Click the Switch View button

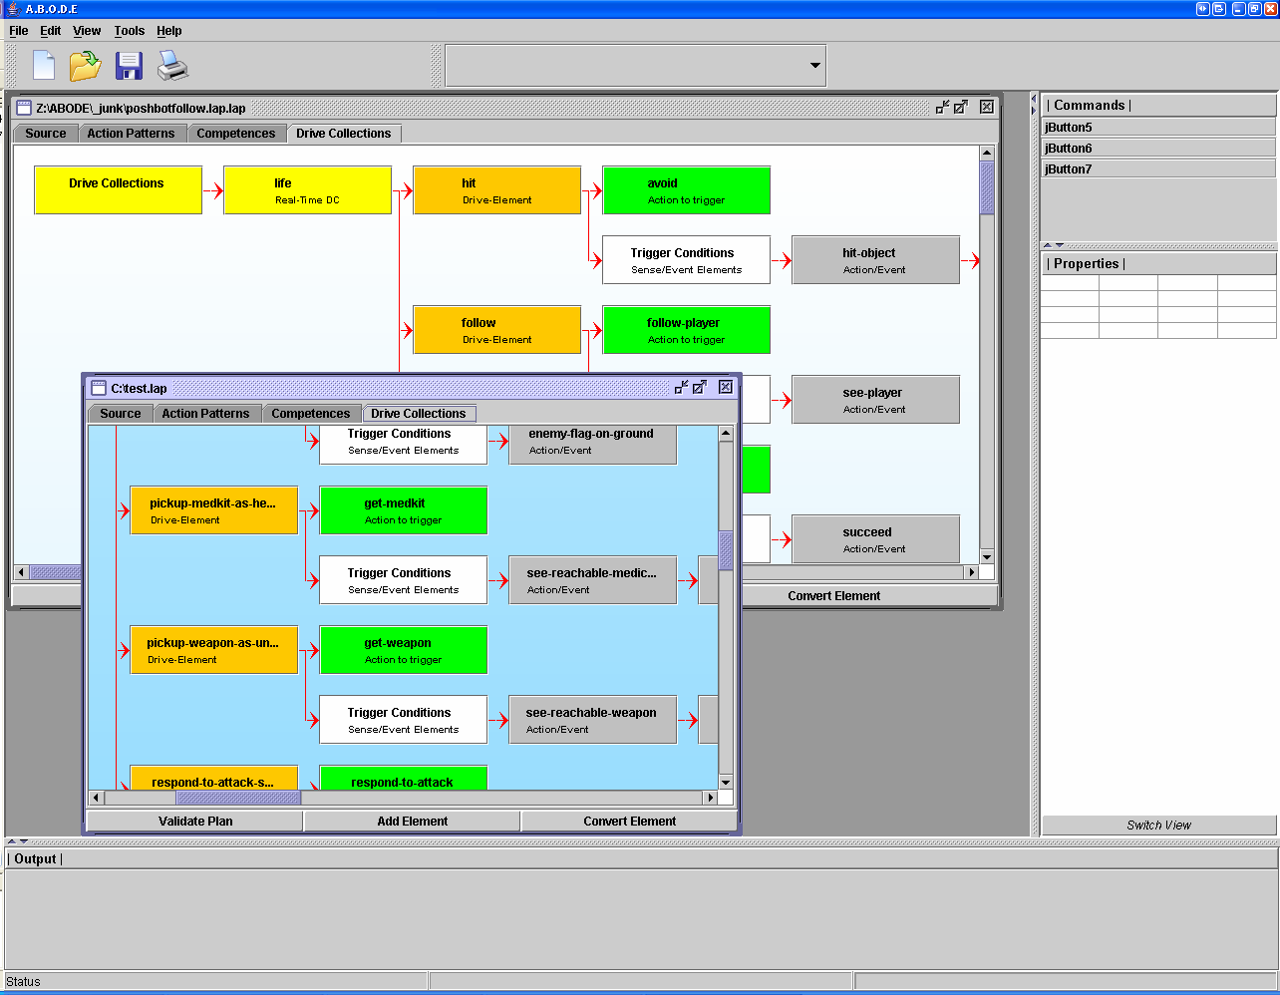pos(1158,826)
